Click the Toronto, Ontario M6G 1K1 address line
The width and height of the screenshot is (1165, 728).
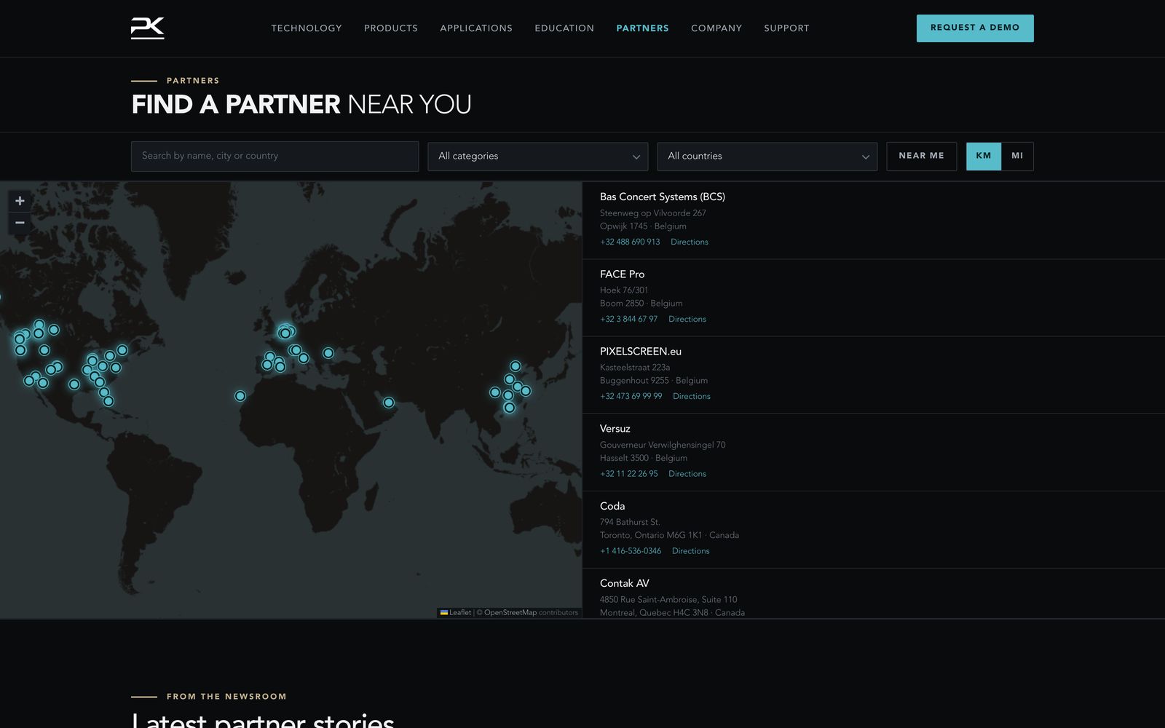(x=669, y=535)
